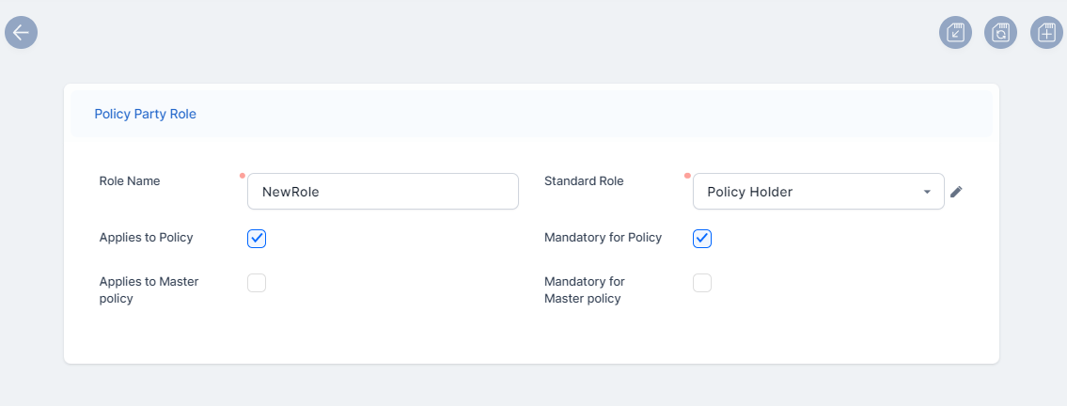The height and width of the screenshot is (406, 1067).
Task: Select the Policy Party Role section header
Action: pyautogui.click(x=146, y=114)
